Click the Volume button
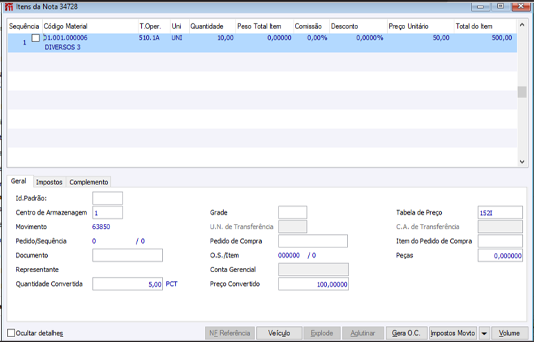Screen dimensions: 534x342 509,333
